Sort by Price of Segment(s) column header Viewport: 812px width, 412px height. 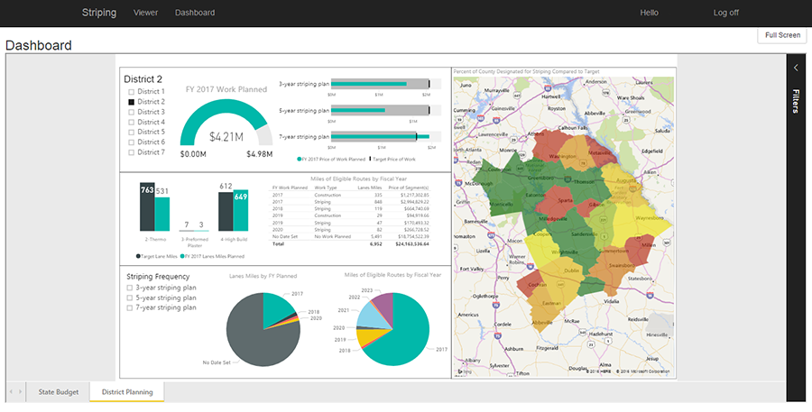pyautogui.click(x=409, y=188)
